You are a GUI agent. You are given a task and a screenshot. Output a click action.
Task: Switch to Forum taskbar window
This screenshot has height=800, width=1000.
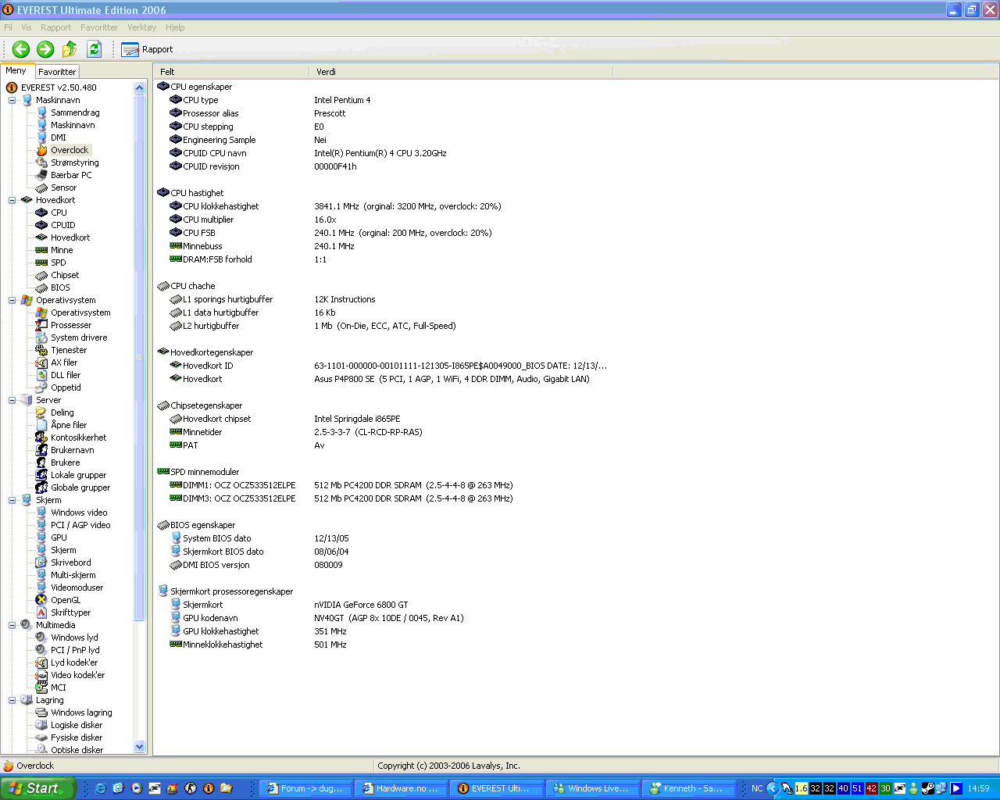click(x=305, y=788)
